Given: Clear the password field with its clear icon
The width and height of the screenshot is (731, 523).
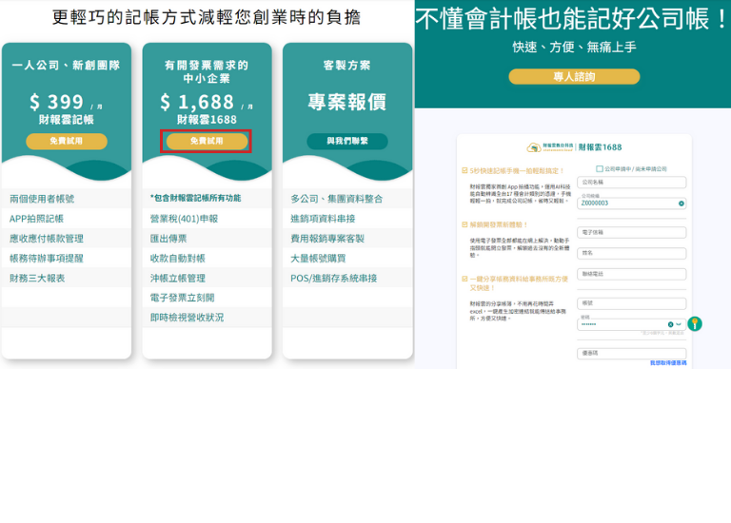Looking at the screenshot, I should pos(670,324).
